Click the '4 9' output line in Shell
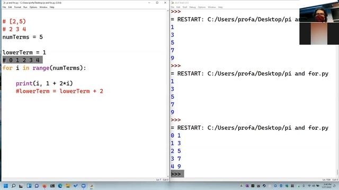 coord(176,166)
